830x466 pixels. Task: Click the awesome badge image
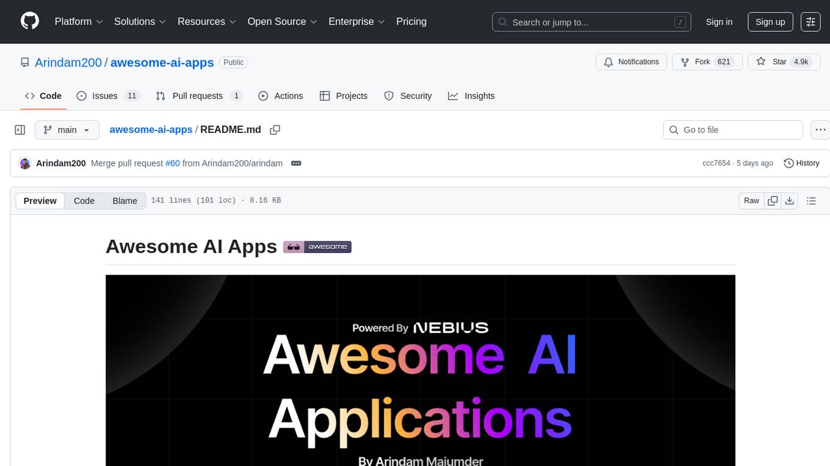[317, 247]
